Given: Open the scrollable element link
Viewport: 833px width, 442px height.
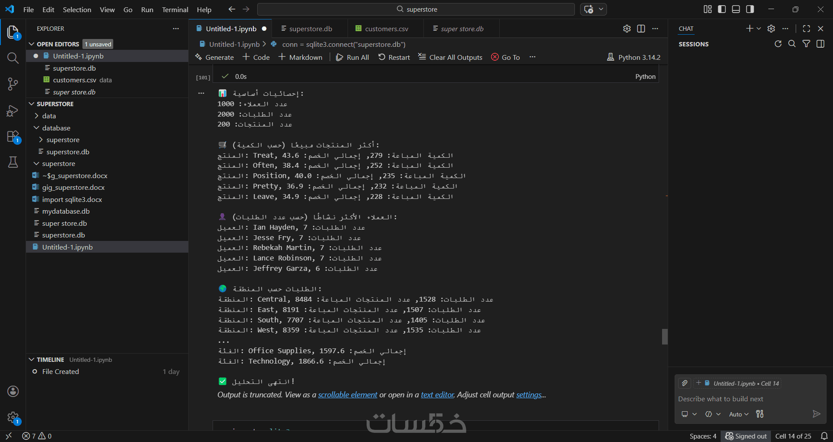Looking at the screenshot, I should point(348,395).
